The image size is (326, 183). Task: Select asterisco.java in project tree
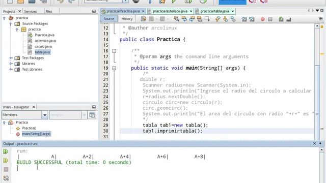click(45, 41)
